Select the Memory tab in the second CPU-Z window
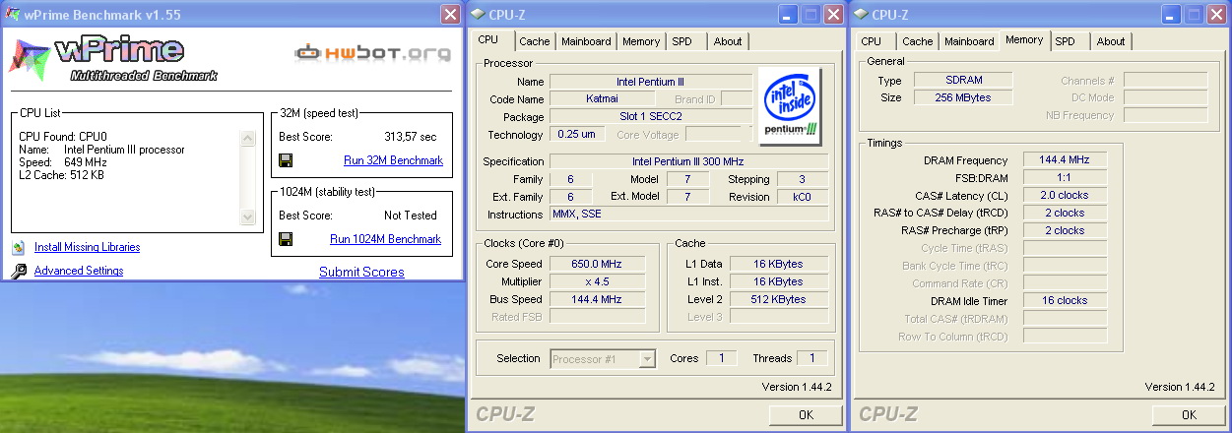This screenshot has width=1232, height=433. tap(1024, 40)
